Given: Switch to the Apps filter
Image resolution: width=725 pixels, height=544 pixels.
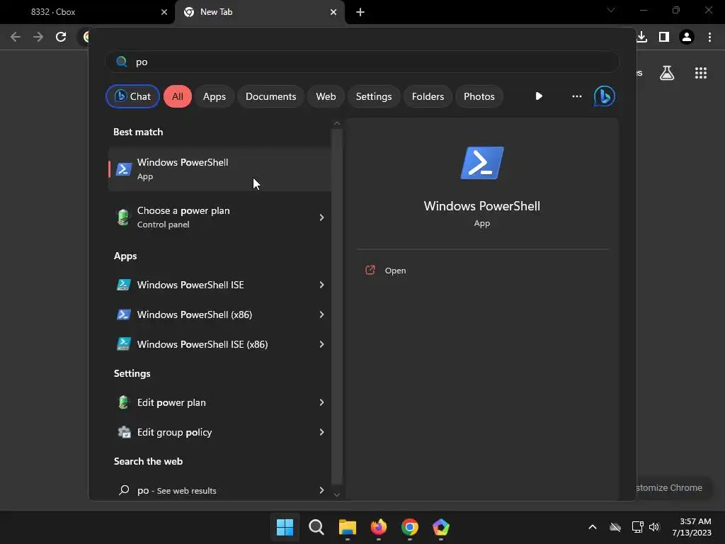Looking at the screenshot, I should point(214,96).
